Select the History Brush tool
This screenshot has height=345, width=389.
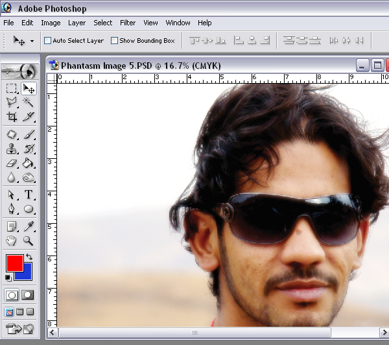29,149
